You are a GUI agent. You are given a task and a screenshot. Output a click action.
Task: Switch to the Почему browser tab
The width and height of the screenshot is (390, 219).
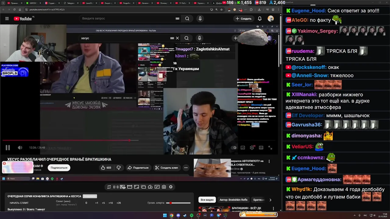[164, 3]
